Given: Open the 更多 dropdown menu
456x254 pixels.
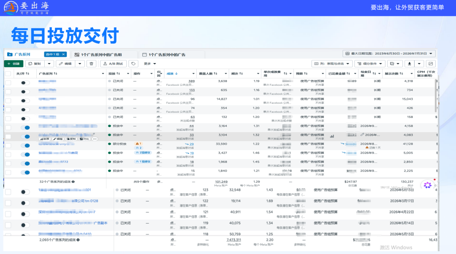Looking at the screenshot, I should (x=150, y=64).
